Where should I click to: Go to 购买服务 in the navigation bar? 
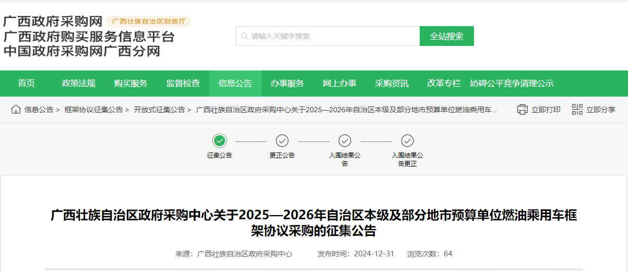tap(131, 84)
